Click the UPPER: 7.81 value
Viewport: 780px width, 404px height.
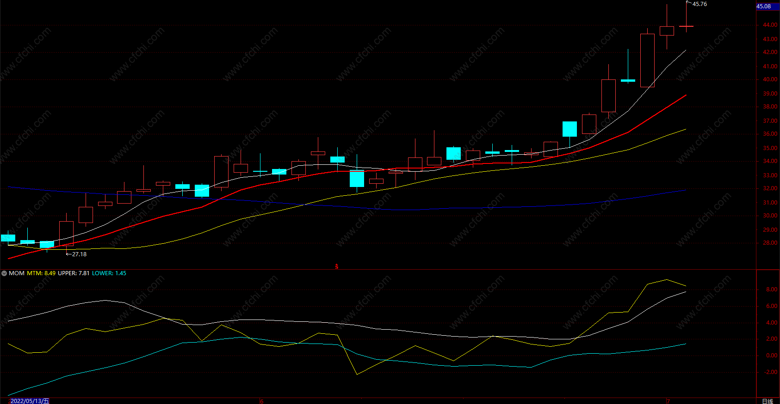pos(74,273)
